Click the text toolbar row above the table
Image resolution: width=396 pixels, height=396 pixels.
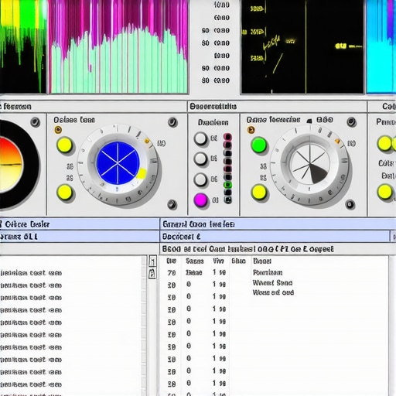[278, 249]
